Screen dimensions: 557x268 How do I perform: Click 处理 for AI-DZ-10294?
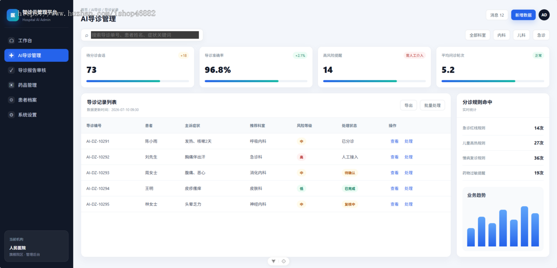pyautogui.click(x=408, y=189)
